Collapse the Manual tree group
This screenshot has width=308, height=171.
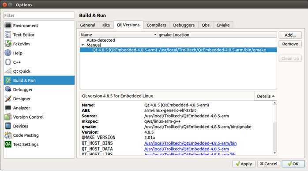[x=83, y=45]
